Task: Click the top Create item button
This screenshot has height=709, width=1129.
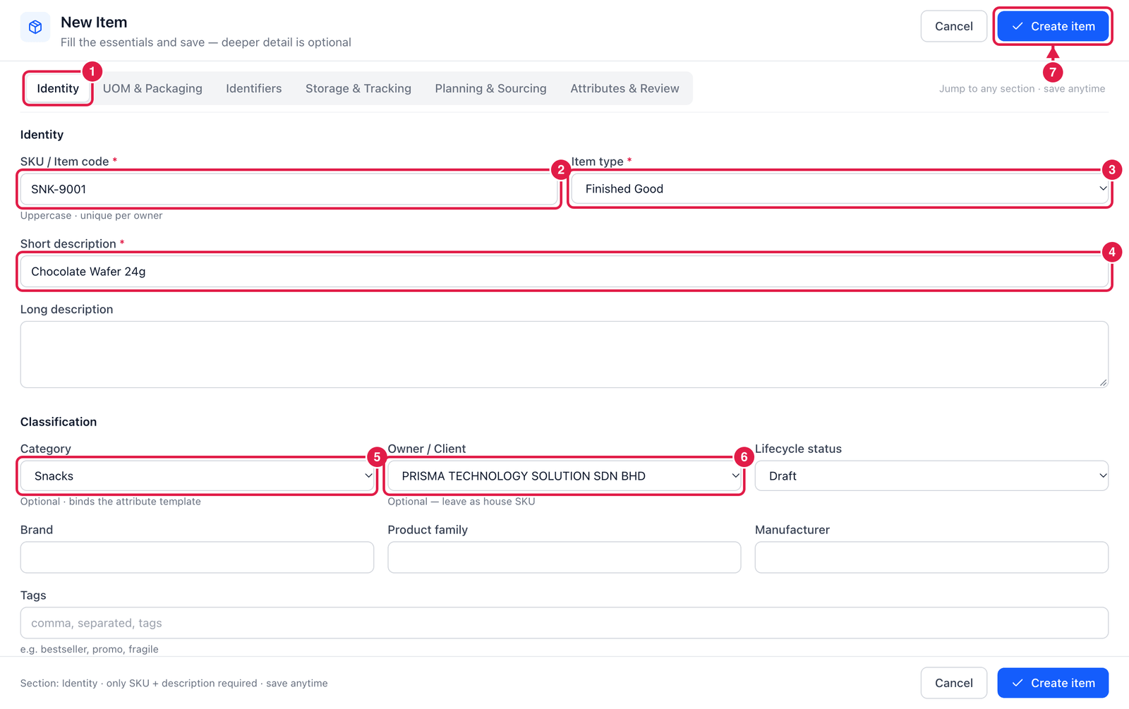Action: [x=1053, y=26]
